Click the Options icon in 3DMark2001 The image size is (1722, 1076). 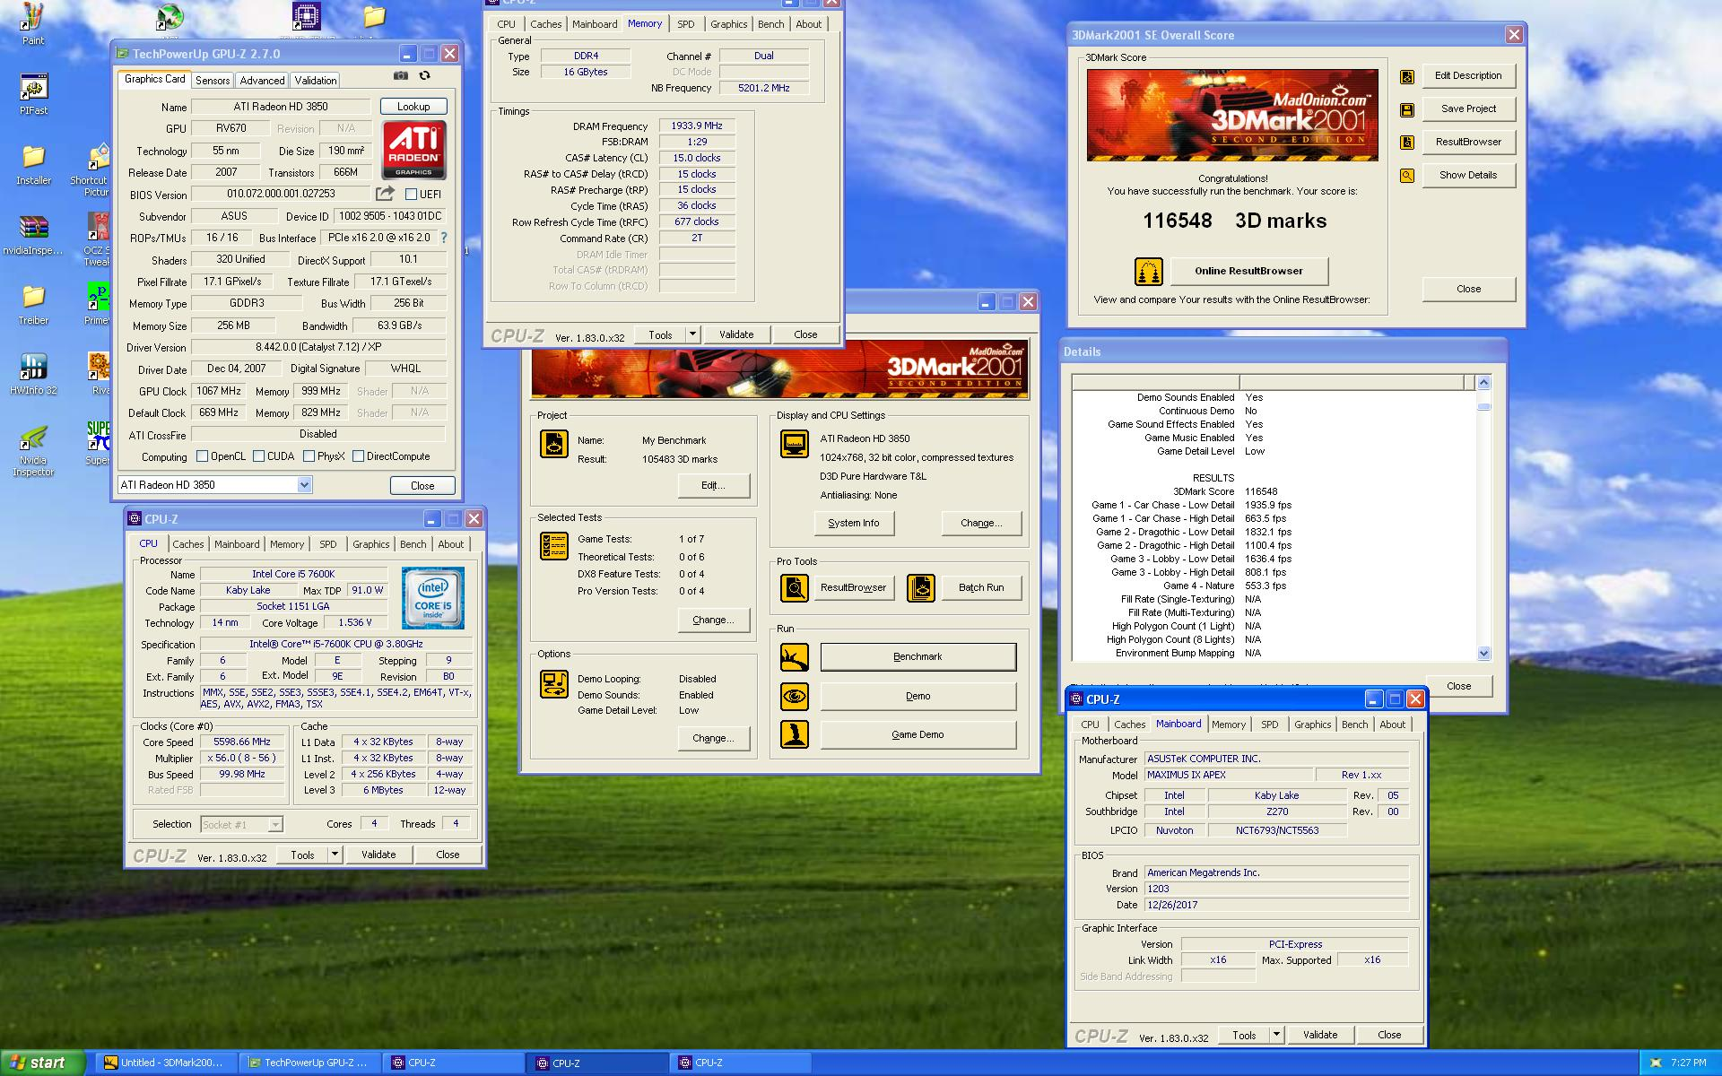click(x=554, y=683)
